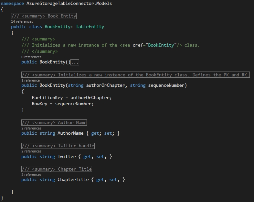The width and height of the screenshot is (254, 202).
Task: Click the cref "BookEntity" reference in comment
Action: click(161, 45)
